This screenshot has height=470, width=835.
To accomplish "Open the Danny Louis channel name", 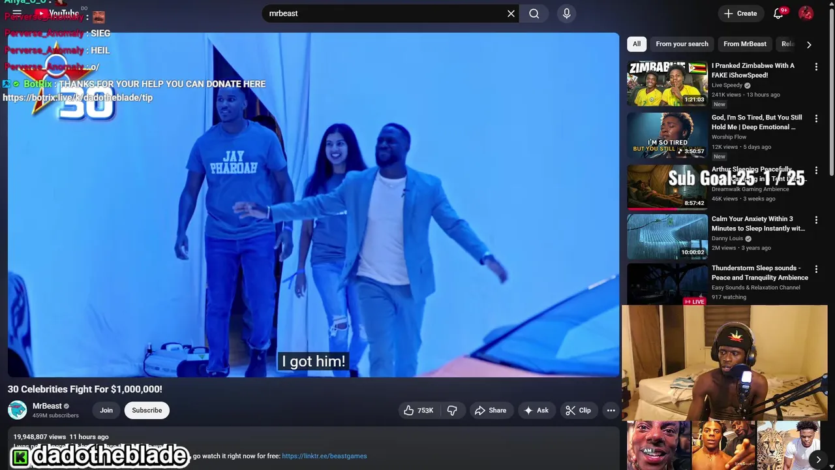I will point(727,238).
